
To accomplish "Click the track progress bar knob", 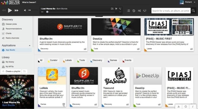I will (x=47, y=12).
